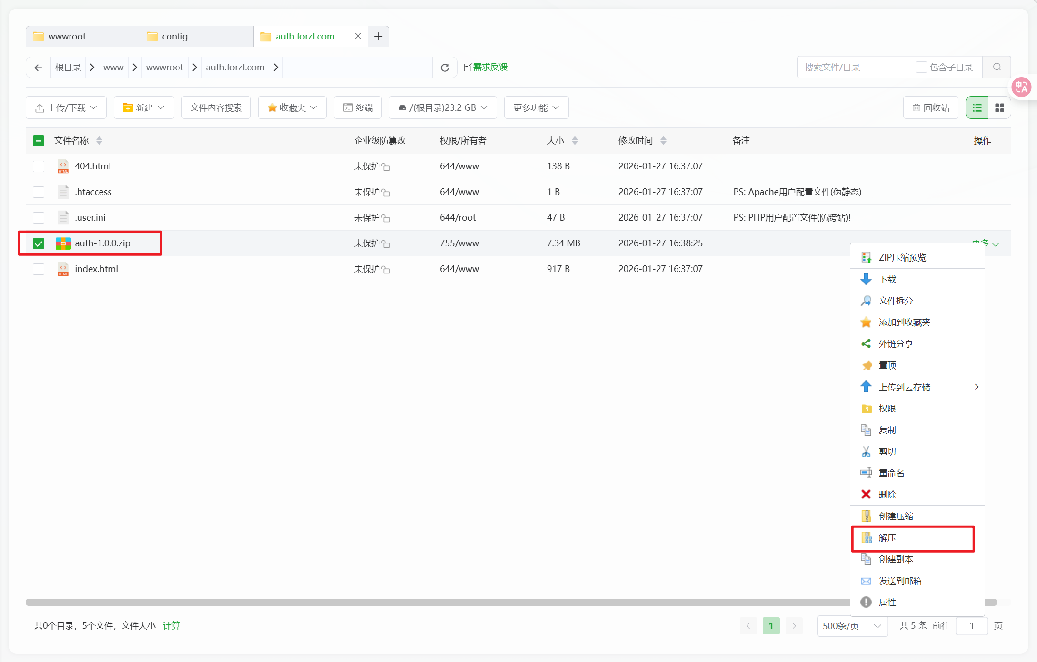
Task: Click the translate floating icon
Action: [1021, 87]
